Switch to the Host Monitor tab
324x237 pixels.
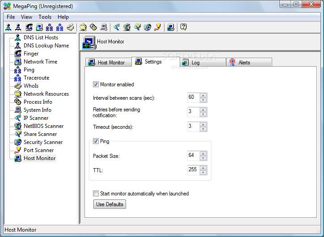coord(108,63)
